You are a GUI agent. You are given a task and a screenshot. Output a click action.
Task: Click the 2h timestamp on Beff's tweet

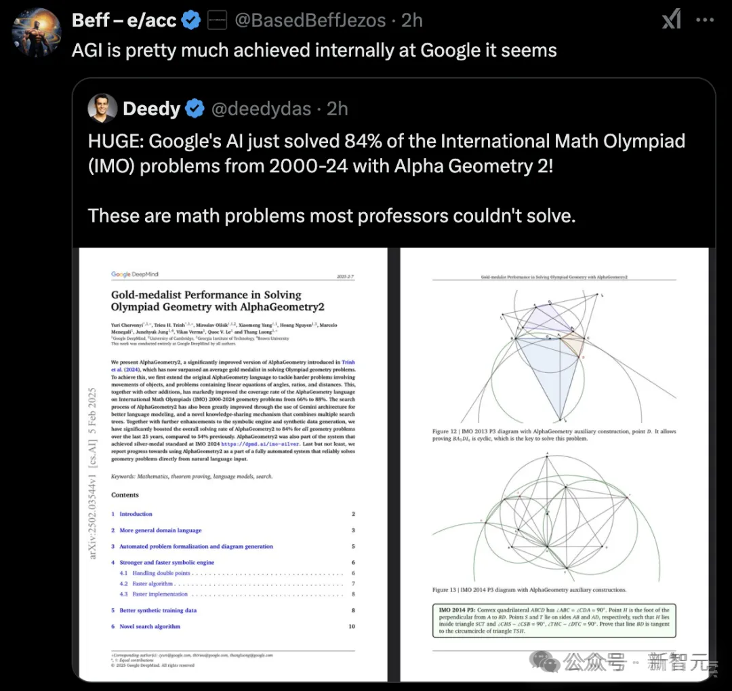412,20
